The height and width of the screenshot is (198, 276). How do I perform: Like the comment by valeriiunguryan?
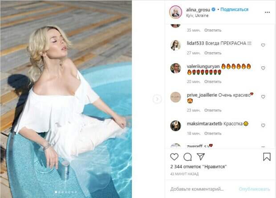263,68
